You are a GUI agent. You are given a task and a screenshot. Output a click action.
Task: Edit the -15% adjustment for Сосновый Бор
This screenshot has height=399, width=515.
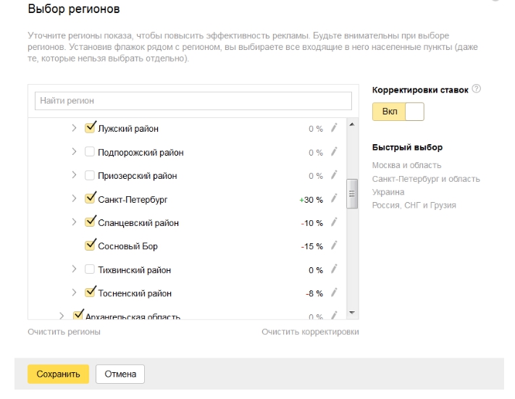click(334, 246)
